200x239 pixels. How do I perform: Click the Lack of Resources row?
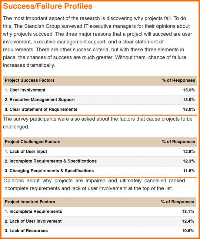click(99, 231)
